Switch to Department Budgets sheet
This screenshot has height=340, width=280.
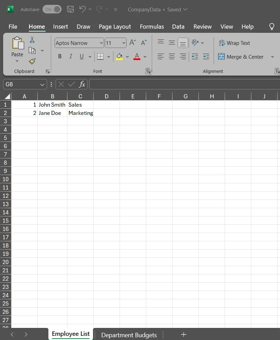[x=129, y=335]
